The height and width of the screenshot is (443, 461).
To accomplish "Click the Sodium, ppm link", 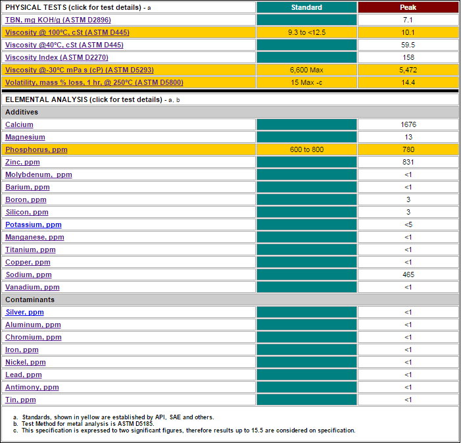I will click(x=28, y=274).
